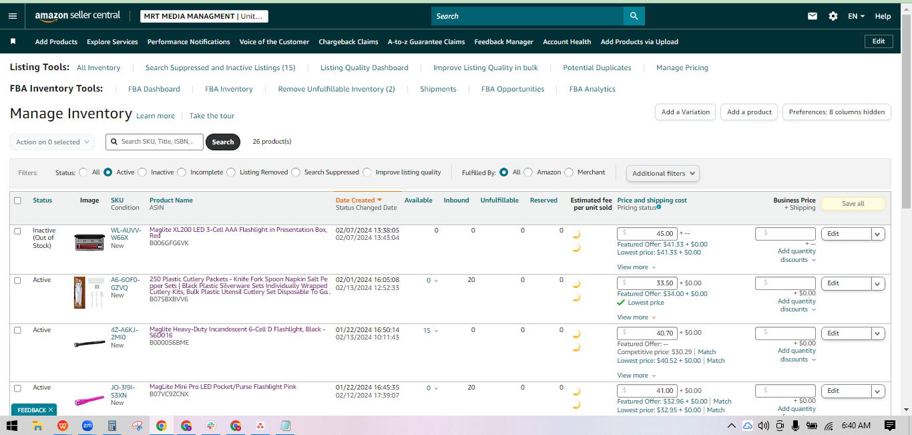Open the hamburger navigation menu
912x435 pixels.
click(13, 16)
